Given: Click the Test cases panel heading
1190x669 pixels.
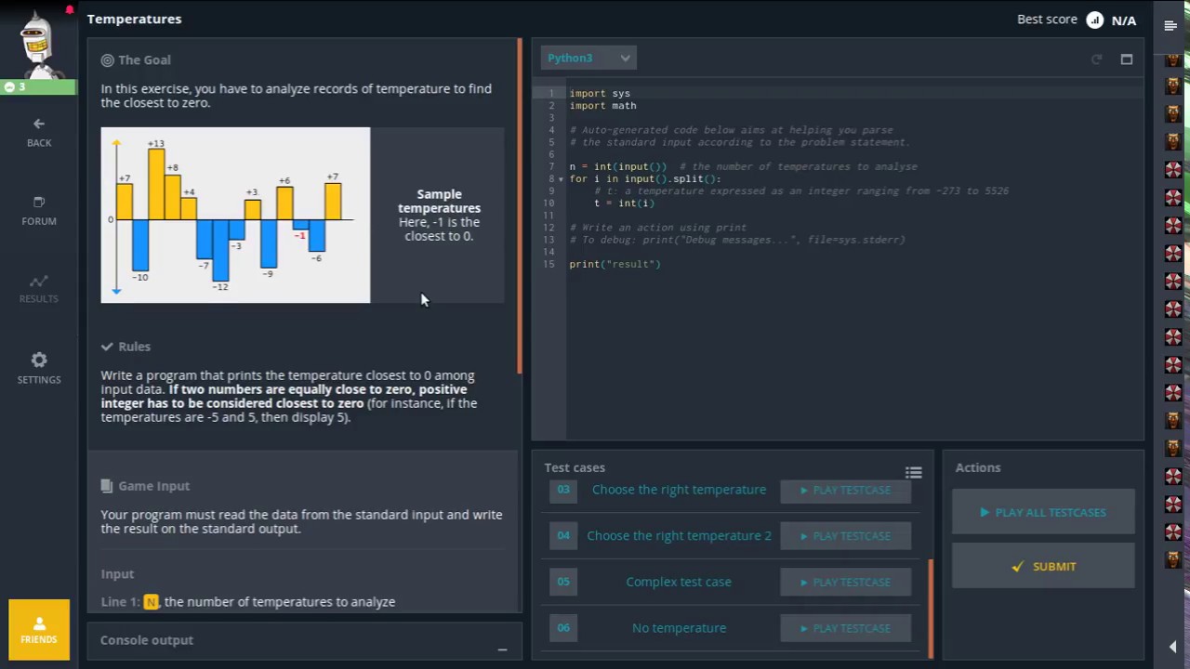Looking at the screenshot, I should pyautogui.click(x=575, y=468).
